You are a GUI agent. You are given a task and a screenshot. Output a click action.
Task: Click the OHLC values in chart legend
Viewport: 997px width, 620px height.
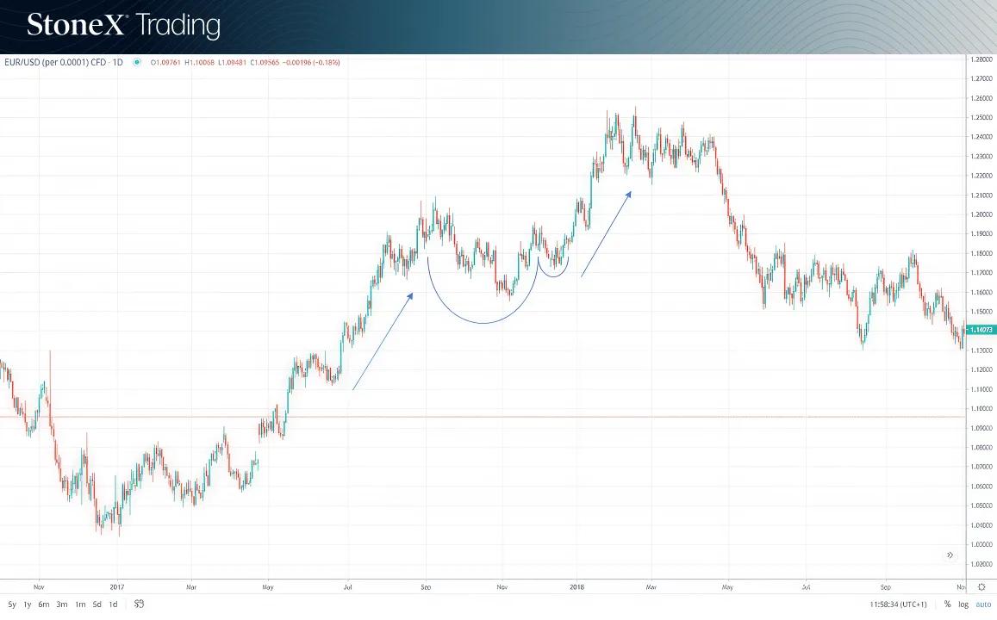[x=245, y=62]
